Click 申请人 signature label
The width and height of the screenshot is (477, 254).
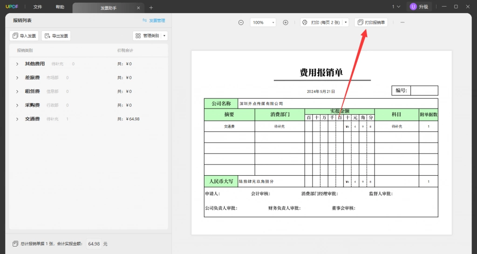pyautogui.click(x=212, y=194)
